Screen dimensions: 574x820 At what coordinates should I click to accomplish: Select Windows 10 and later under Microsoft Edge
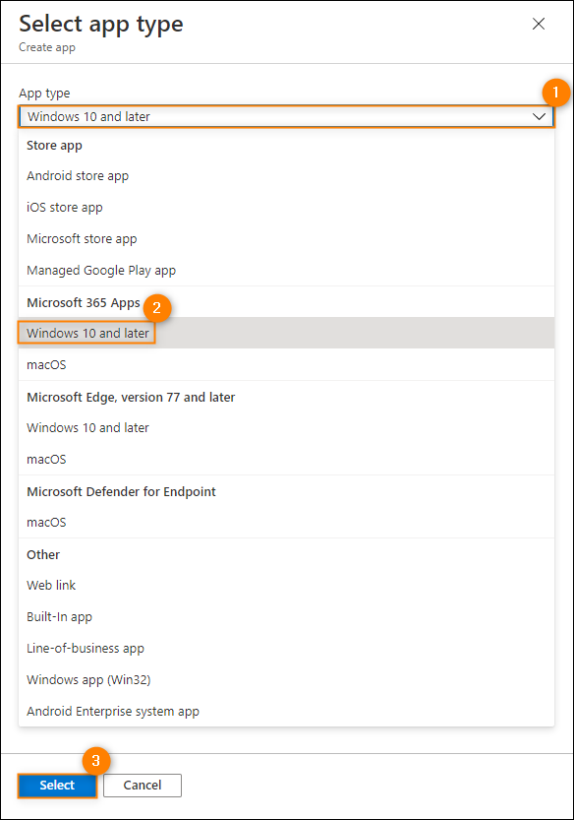tap(286, 427)
